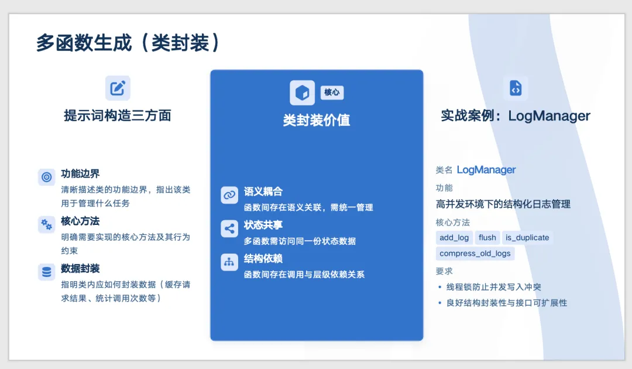Click the heading 实战案例：LogManager
This screenshot has width=632, height=369.
point(516,116)
